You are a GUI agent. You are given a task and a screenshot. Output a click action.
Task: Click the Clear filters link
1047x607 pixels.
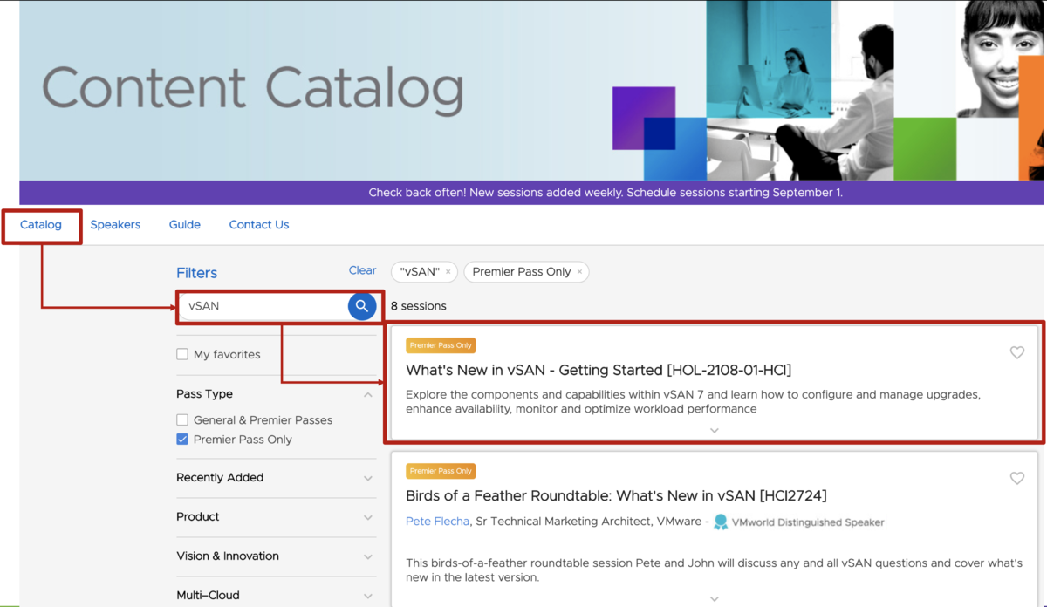coord(363,270)
